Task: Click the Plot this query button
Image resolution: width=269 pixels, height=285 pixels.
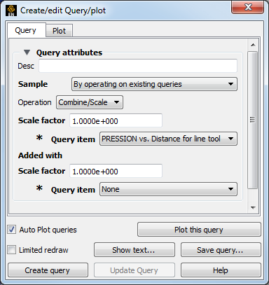Action: [199, 230]
